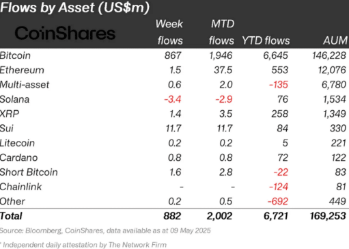
Task: Click the Cardano row label
Action: point(19,157)
